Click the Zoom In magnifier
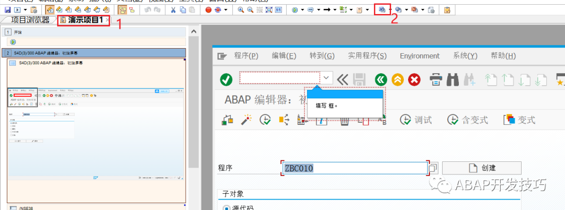The width and height of the screenshot is (565, 210). click(x=241, y=10)
